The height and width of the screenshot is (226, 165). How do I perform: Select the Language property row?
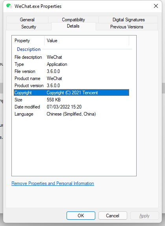[72, 114]
